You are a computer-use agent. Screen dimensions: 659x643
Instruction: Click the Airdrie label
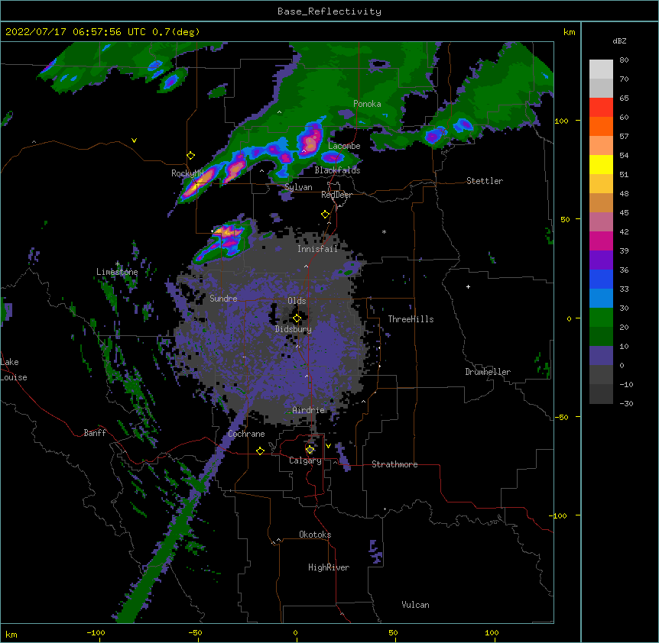tap(309, 410)
